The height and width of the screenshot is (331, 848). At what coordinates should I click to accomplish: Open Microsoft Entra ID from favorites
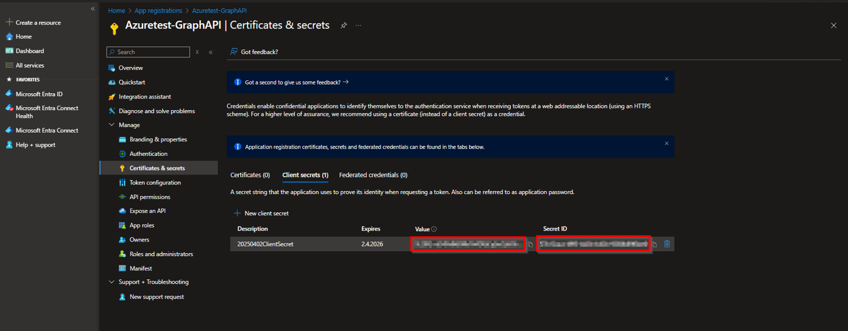[39, 94]
